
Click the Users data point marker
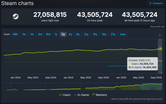pos(160,48)
